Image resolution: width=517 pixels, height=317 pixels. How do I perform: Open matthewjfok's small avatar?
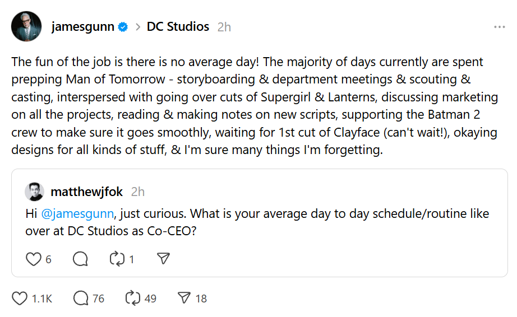34,192
